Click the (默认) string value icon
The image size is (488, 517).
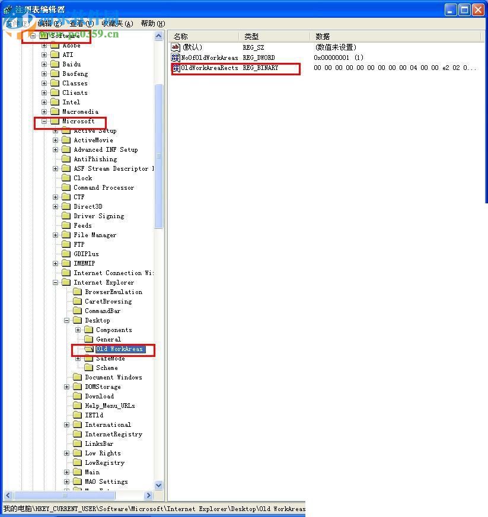(176, 47)
